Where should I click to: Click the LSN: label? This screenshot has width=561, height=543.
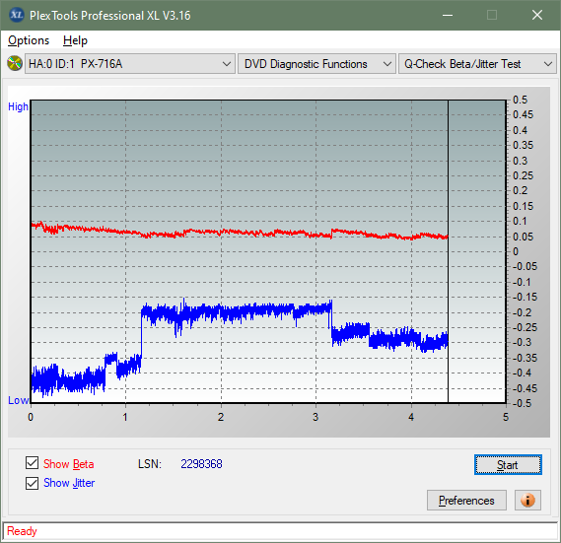[150, 464]
